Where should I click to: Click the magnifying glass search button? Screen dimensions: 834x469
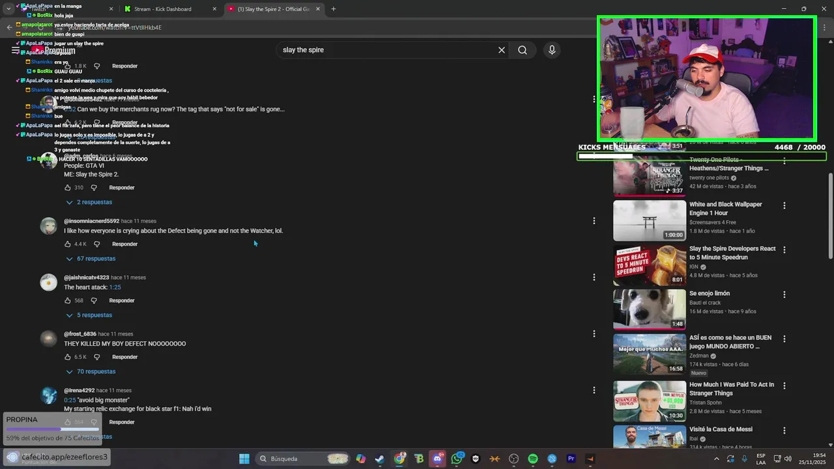tap(523, 50)
